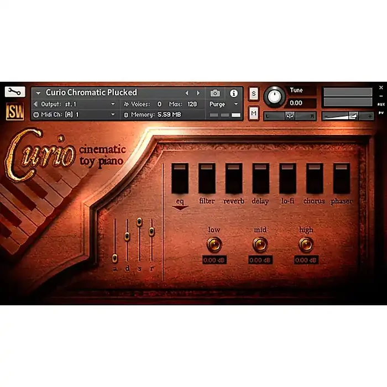The width and height of the screenshot is (387, 387).
Task: Select the phaser tab label
Action: pos(342,201)
